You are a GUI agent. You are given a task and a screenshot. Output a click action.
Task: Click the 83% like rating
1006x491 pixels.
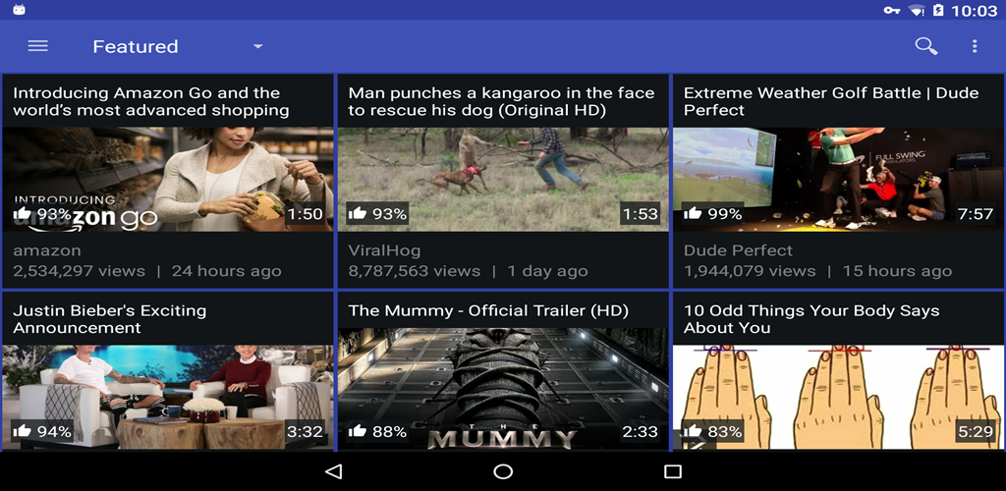[x=725, y=432]
